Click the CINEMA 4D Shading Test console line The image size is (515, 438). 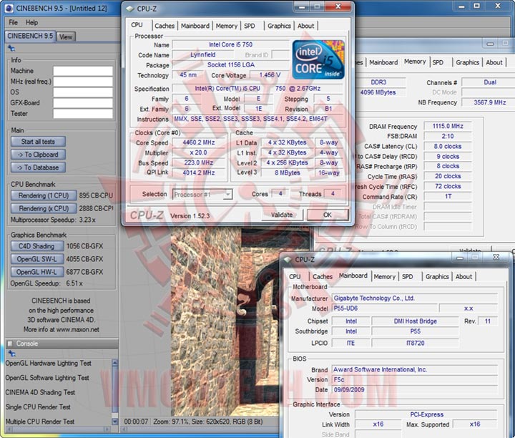click(x=40, y=393)
